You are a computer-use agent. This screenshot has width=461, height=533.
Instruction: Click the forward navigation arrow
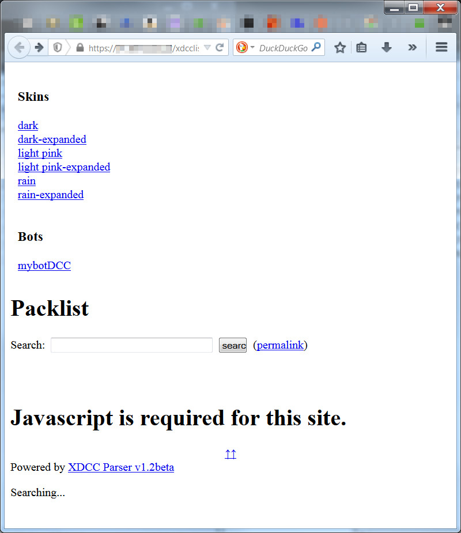click(x=39, y=47)
